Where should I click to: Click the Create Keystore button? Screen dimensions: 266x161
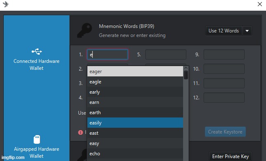click(225, 132)
